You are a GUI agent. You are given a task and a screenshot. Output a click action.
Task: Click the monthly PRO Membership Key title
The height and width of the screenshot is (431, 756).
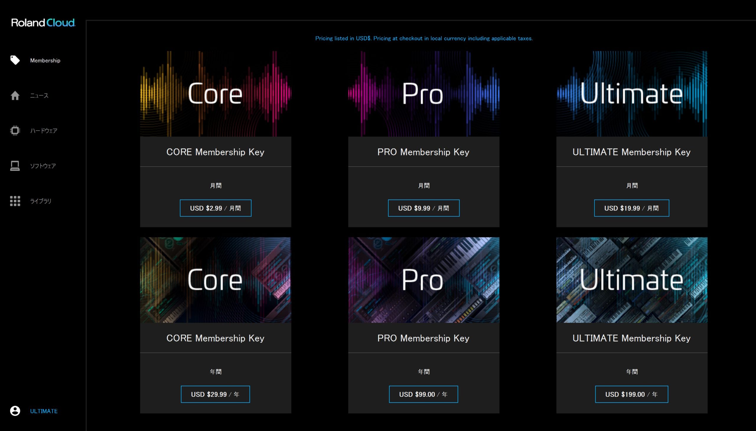[423, 152]
